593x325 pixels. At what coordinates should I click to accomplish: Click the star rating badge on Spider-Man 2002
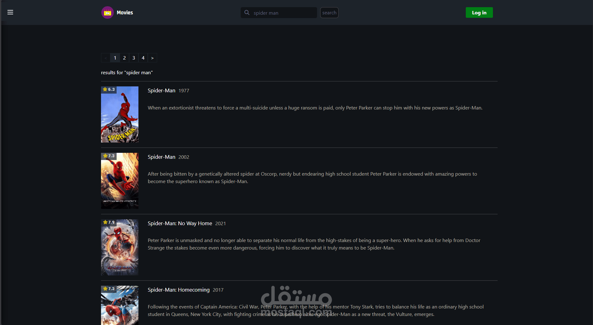[x=109, y=156]
